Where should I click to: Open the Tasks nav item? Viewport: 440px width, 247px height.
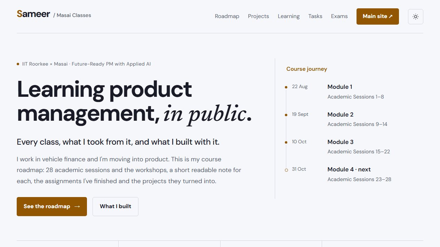pos(315,16)
